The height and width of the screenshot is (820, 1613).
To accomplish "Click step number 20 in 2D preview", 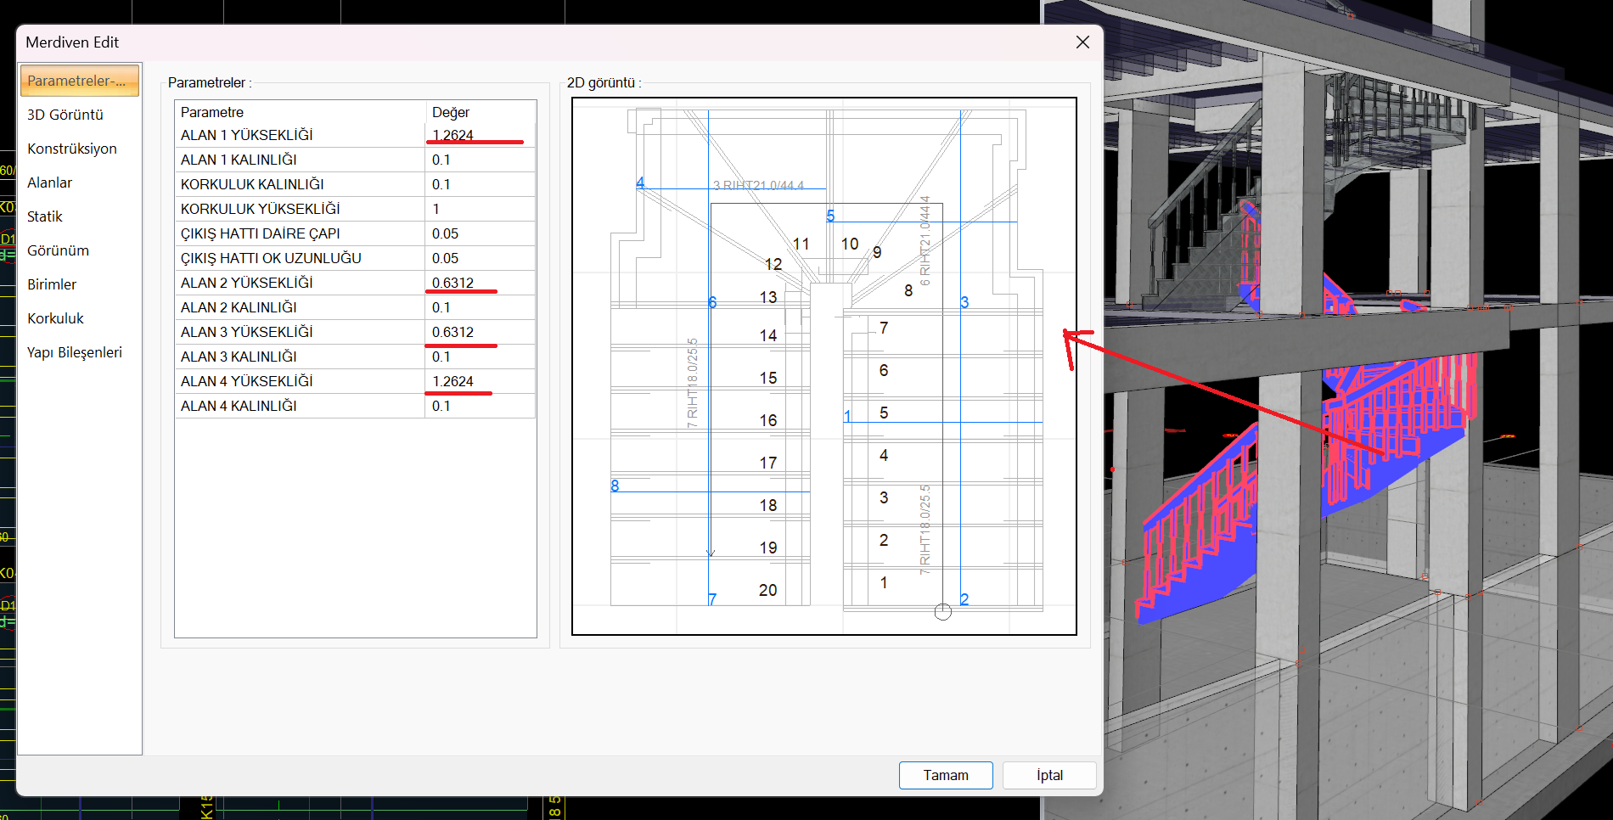I will click(x=767, y=590).
